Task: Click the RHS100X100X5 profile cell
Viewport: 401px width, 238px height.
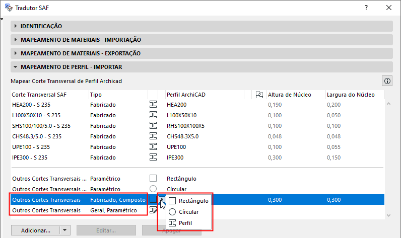Action: coord(186,126)
